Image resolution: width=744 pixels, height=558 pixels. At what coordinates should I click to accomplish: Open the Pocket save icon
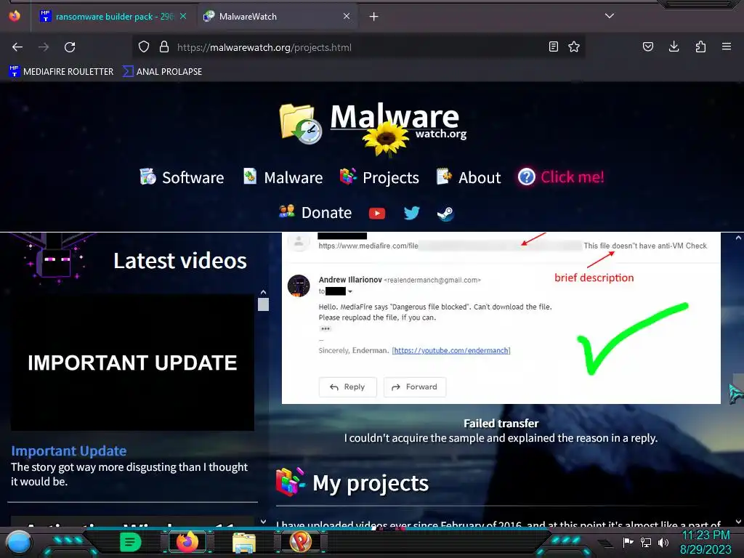[648, 47]
